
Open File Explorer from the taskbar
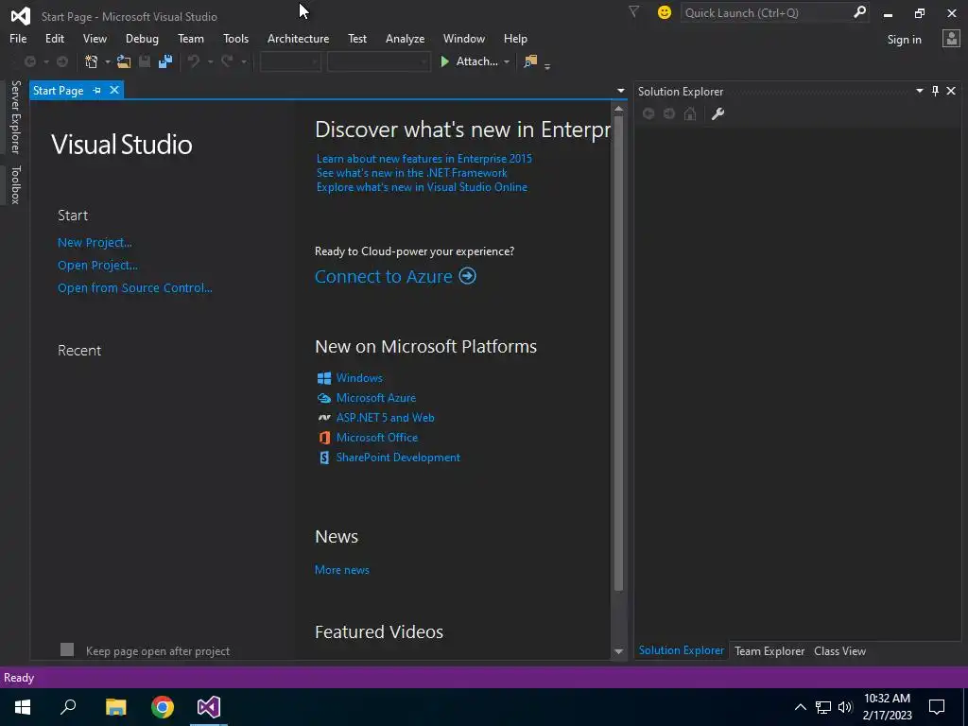click(x=116, y=707)
